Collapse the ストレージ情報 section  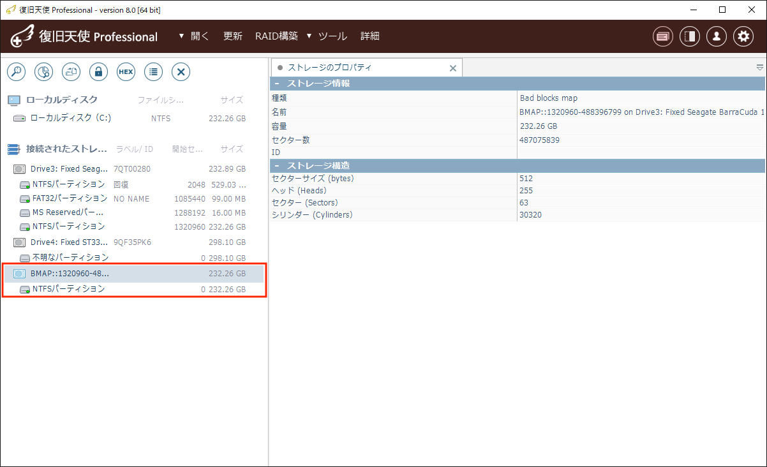point(277,84)
